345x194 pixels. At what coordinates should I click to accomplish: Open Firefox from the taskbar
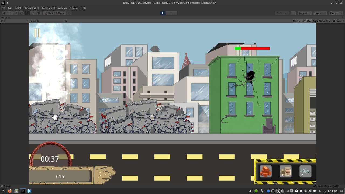(10, 191)
